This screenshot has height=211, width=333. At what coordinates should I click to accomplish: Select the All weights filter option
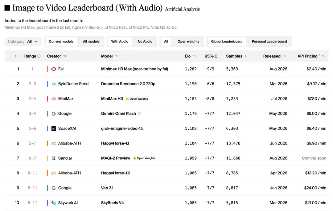[166, 42]
